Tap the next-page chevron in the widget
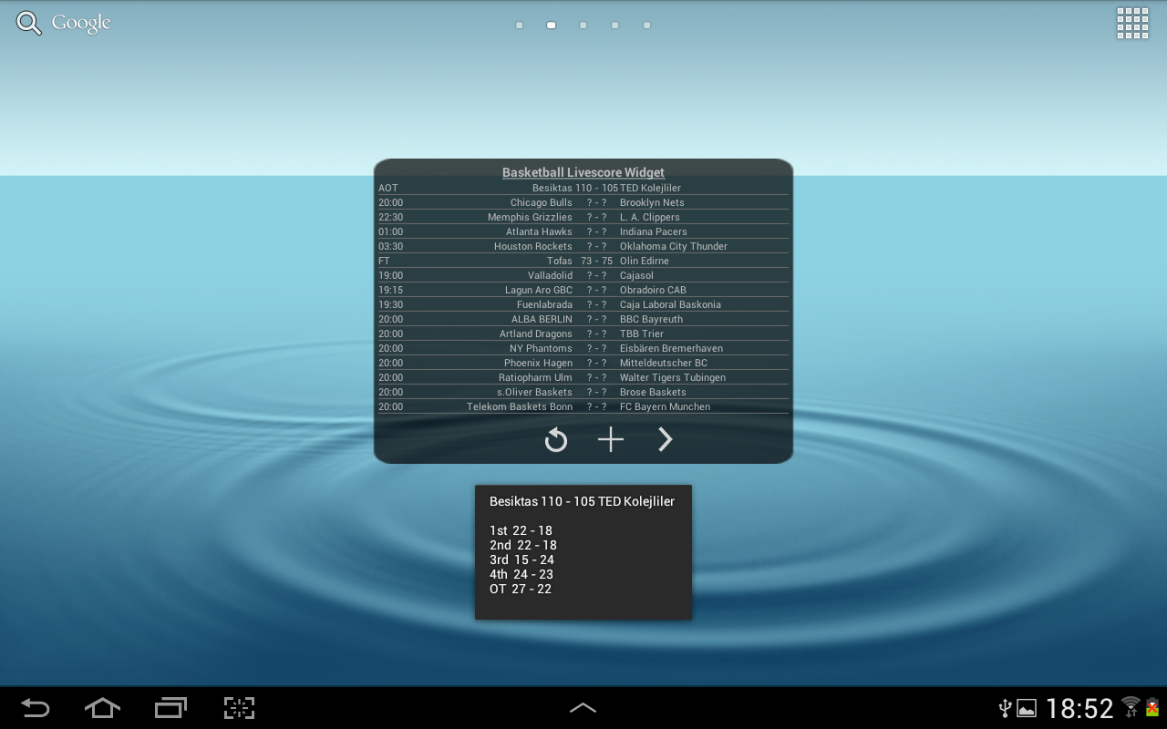 pos(666,440)
